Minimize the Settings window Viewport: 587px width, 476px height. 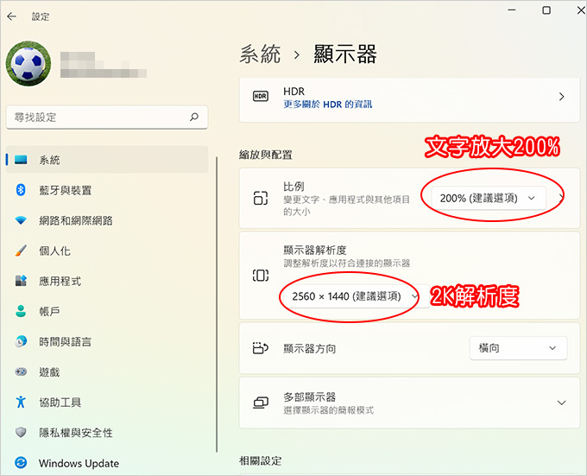click(x=512, y=10)
